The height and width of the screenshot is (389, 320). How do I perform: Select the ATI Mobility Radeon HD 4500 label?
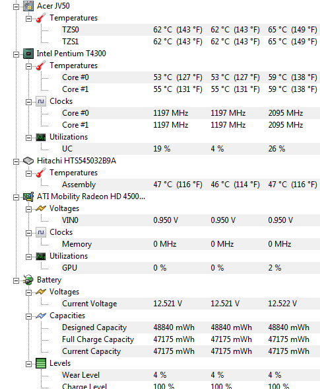click(x=91, y=196)
